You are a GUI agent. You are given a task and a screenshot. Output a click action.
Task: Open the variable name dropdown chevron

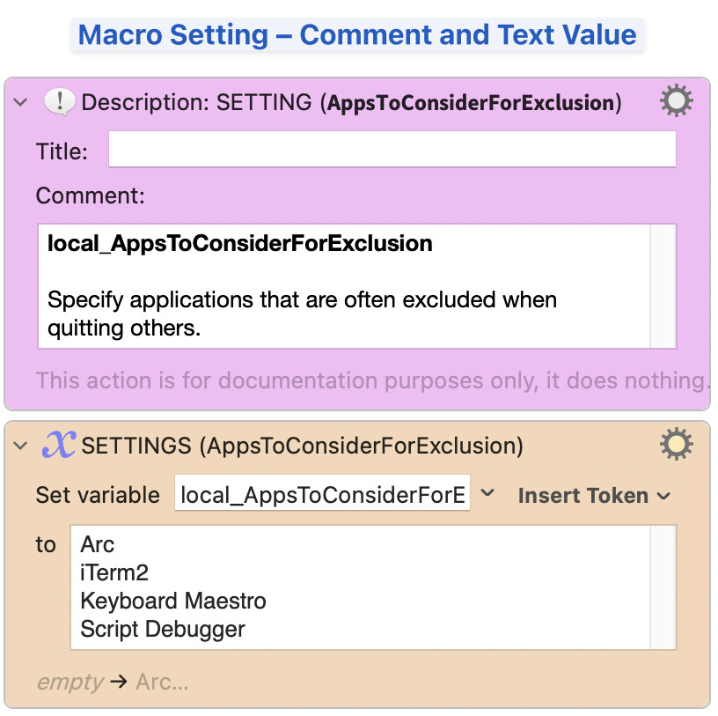point(488,495)
